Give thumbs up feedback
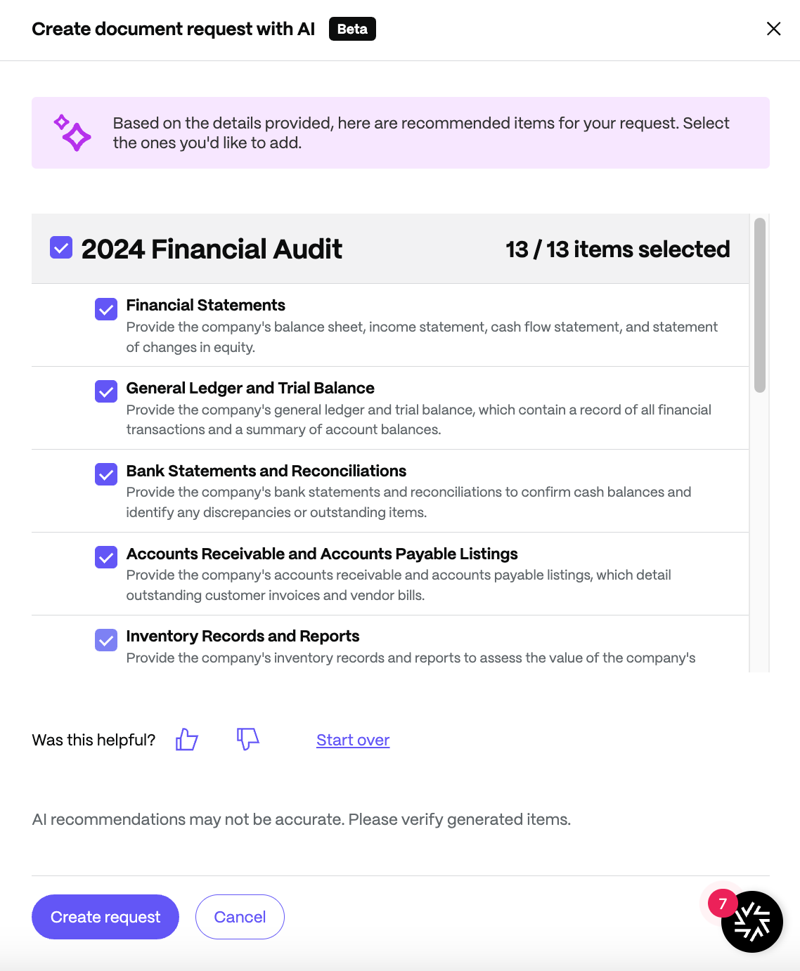Screen dimensions: 800x971 pos(186,740)
